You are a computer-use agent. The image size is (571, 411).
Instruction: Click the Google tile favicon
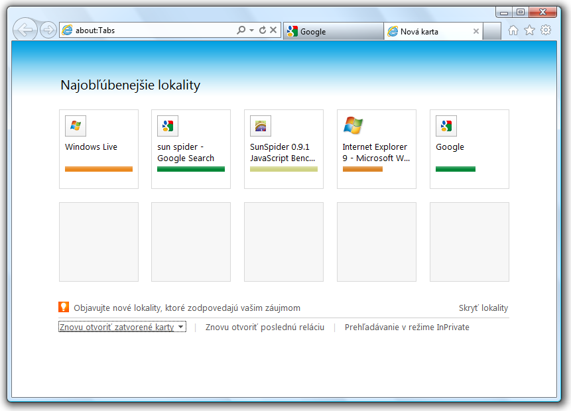(446, 126)
